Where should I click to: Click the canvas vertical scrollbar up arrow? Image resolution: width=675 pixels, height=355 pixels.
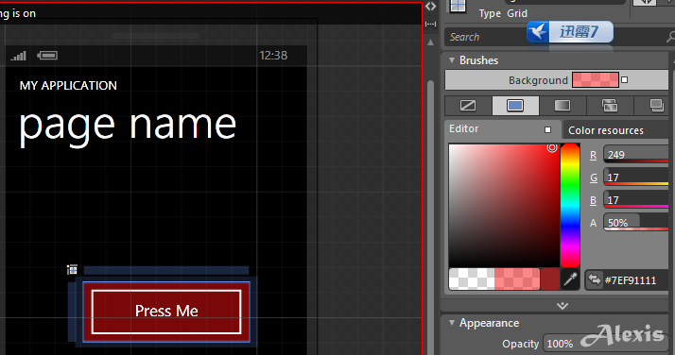[430, 42]
